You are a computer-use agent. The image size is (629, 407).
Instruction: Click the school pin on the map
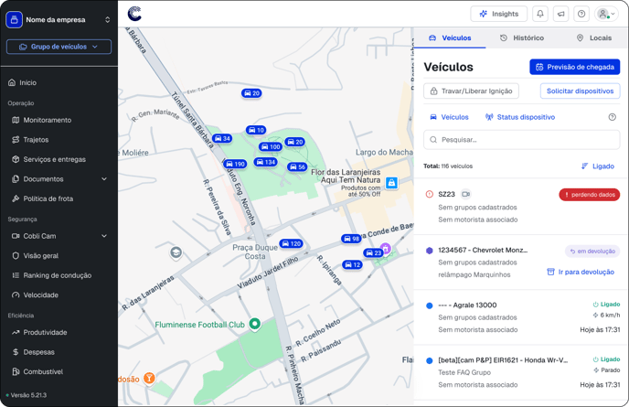coord(176,252)
